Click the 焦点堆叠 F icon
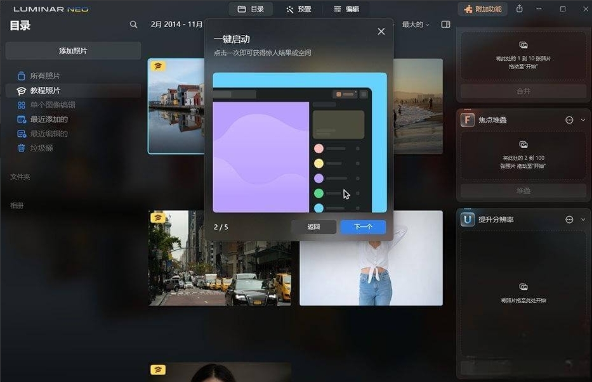592x382 pixels. (468, 120)
